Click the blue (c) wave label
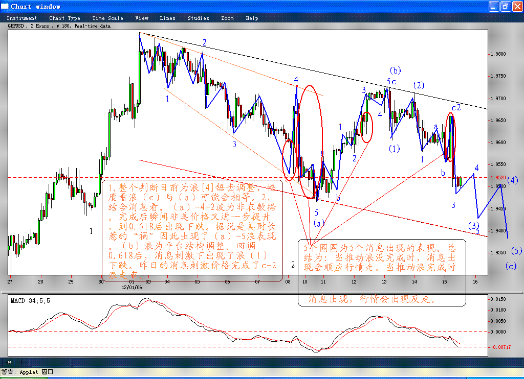The height and width of the screenshot is (379, 524). (x=511, y=266)
